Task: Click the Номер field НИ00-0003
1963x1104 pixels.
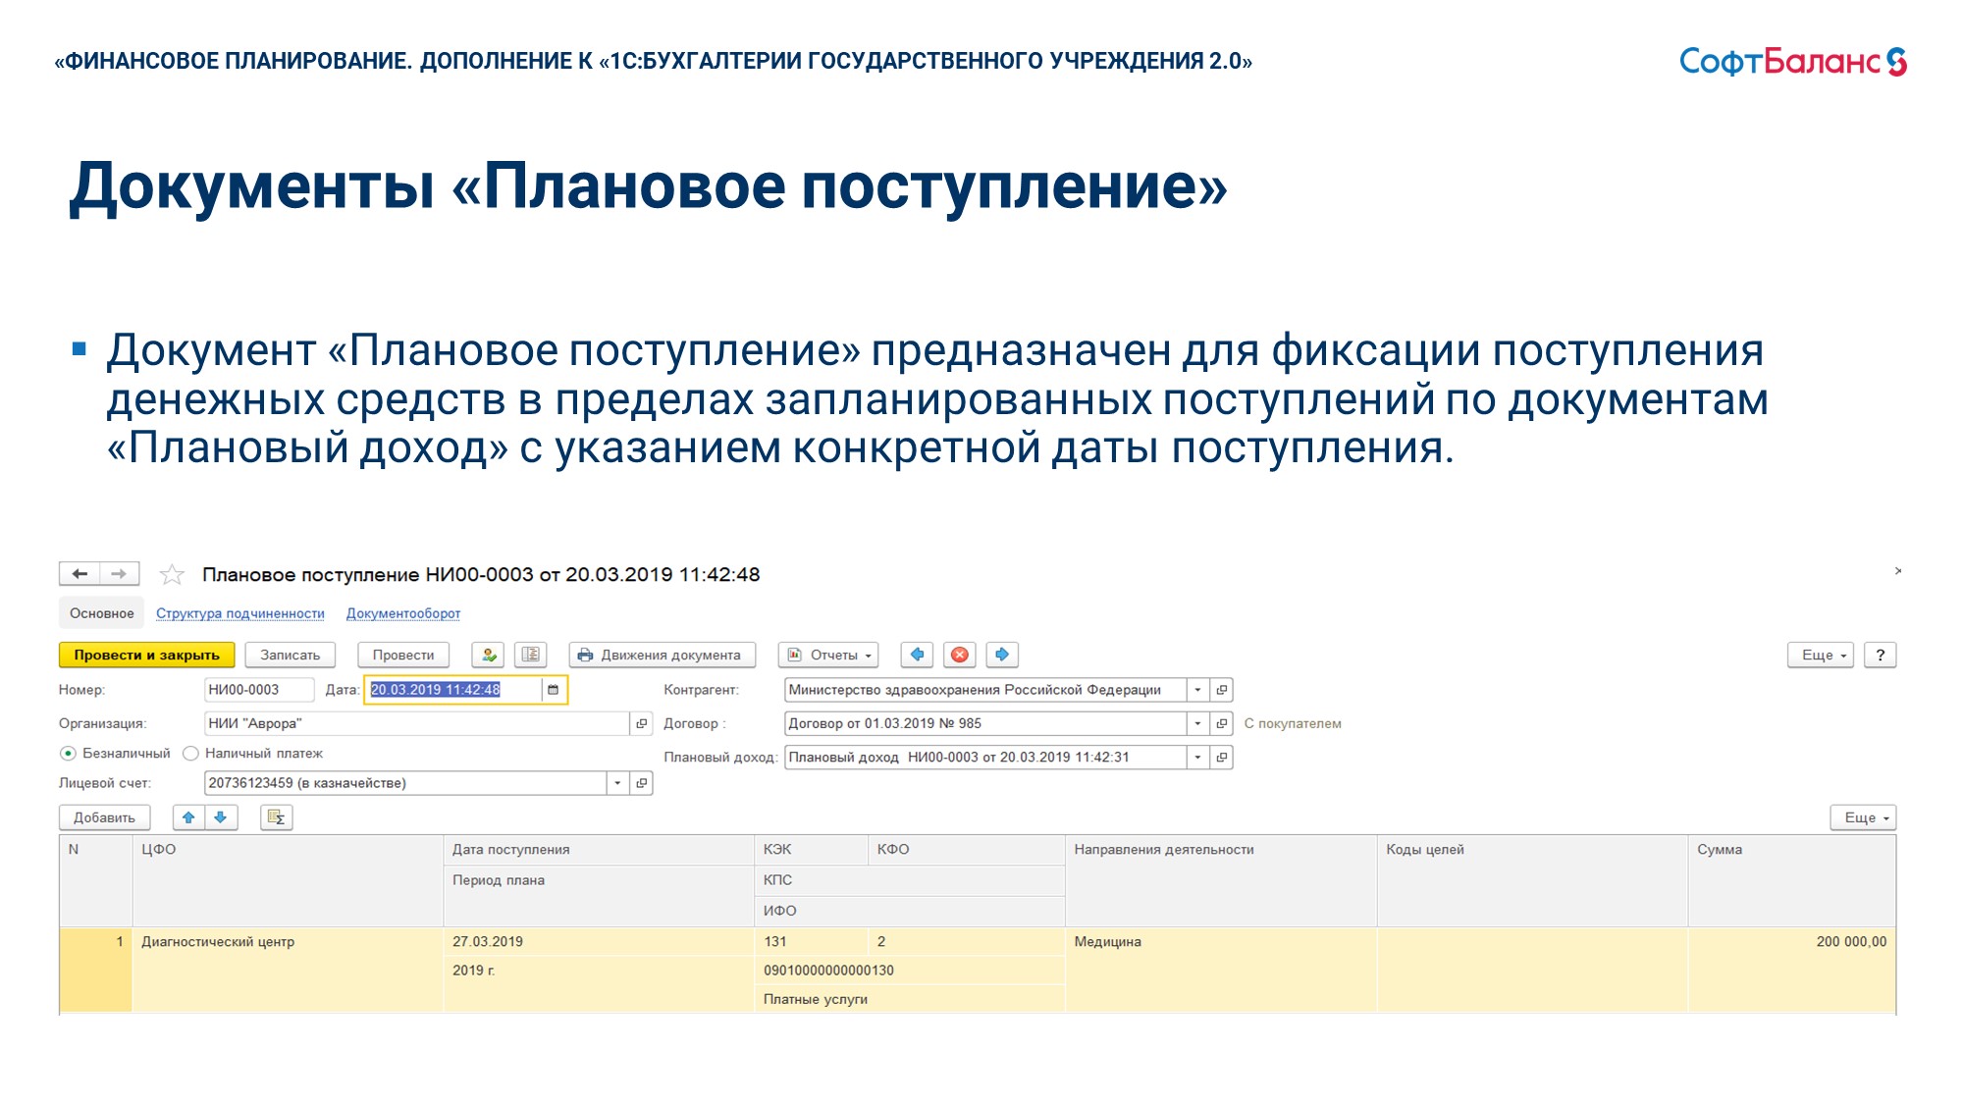Action: coord(259,690)
